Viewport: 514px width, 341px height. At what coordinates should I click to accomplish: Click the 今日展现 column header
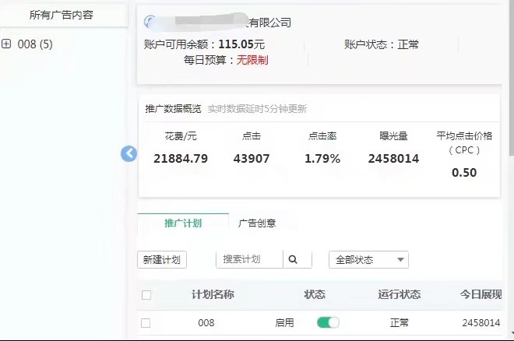click(481, 294)
